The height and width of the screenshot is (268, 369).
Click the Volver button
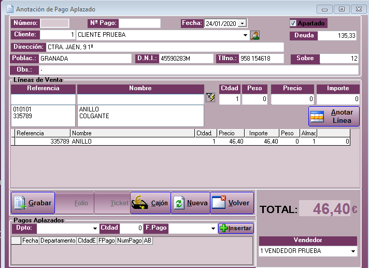[232, 203]
